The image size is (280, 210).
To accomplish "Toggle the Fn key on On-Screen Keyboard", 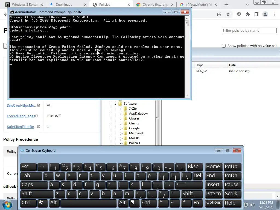I will pos(198,203).
